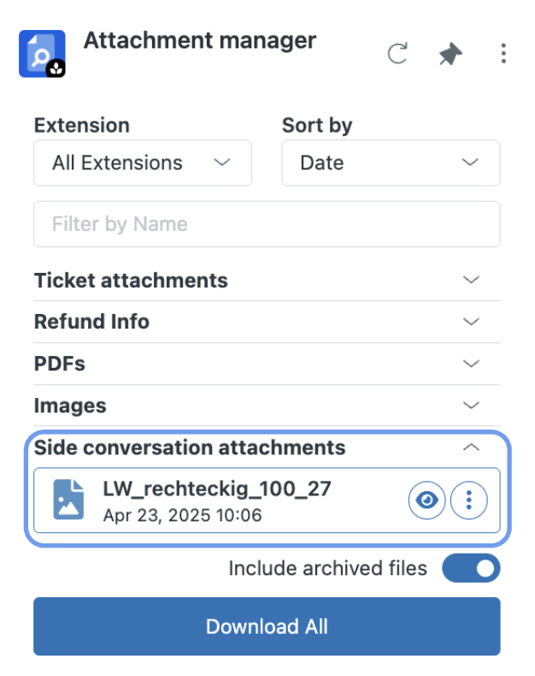Click the Include archived files label
535x676 pixels.
coord(328,568)
